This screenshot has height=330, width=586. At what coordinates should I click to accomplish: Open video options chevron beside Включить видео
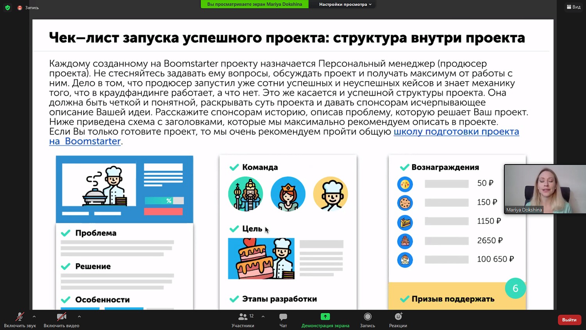click(x=79, y=317)
